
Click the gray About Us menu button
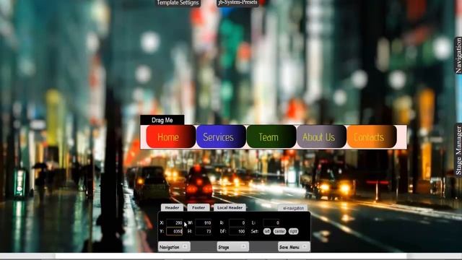[x=321, y=136]
